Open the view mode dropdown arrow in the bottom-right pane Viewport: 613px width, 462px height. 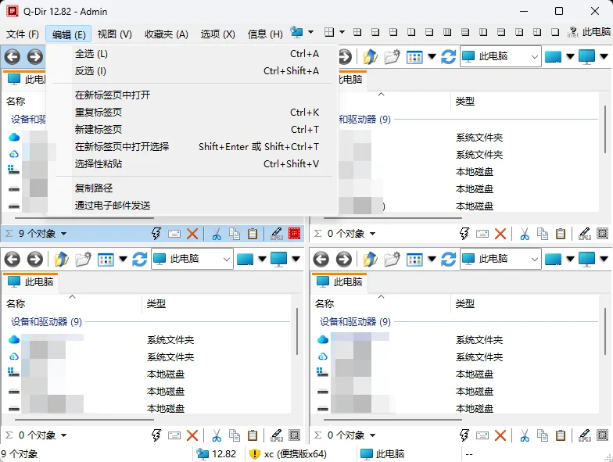(432, 259)
